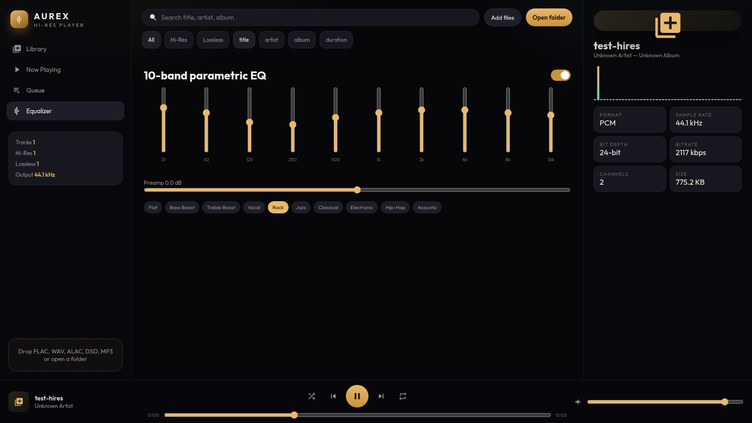The height and width of the screenshot is (423, 752).
Task: Click the Drop FLAC, WAV, ALAC drop zone
Action: click(x=65, y=355)
